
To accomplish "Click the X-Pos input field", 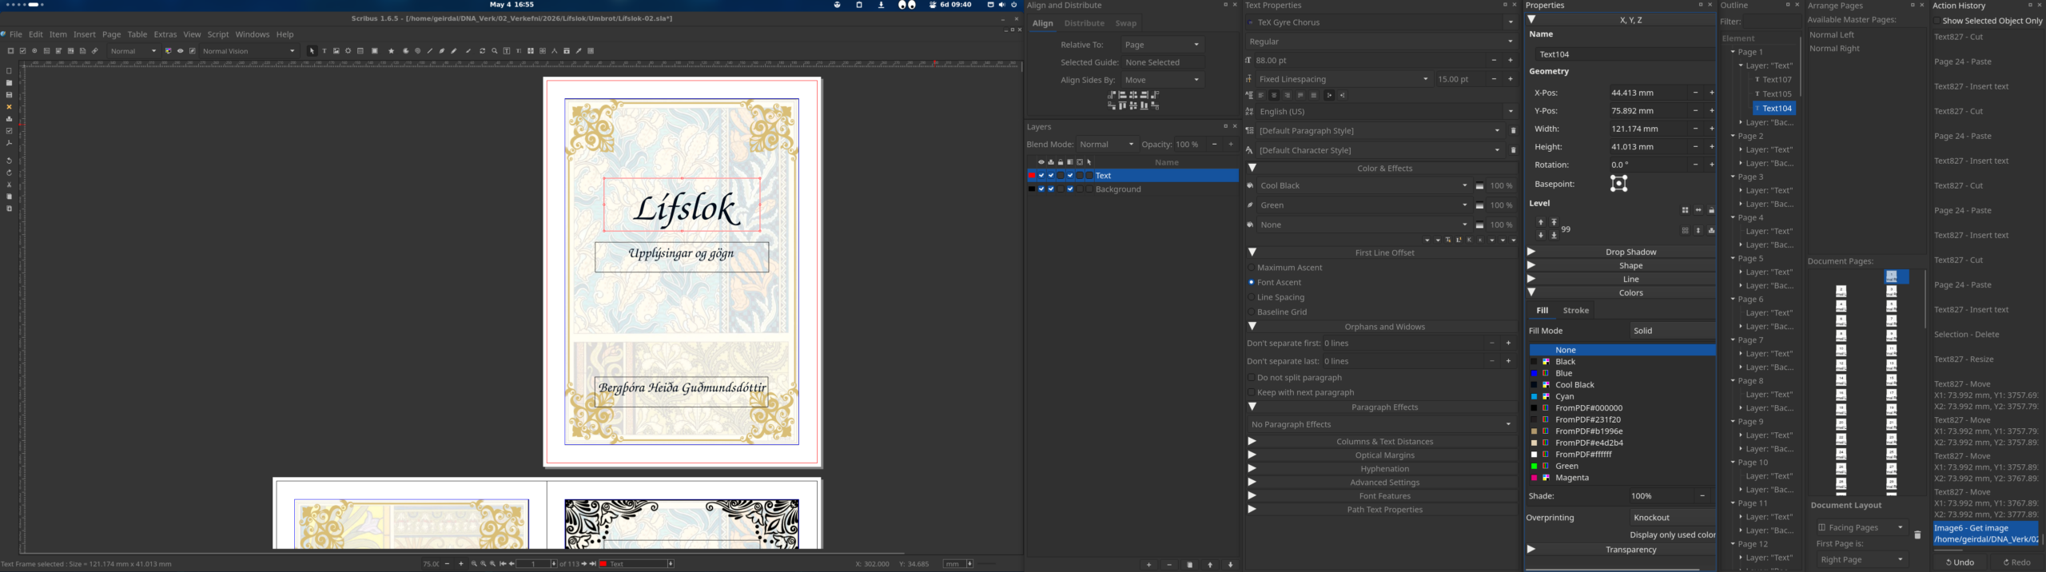I will point(1647,93).
